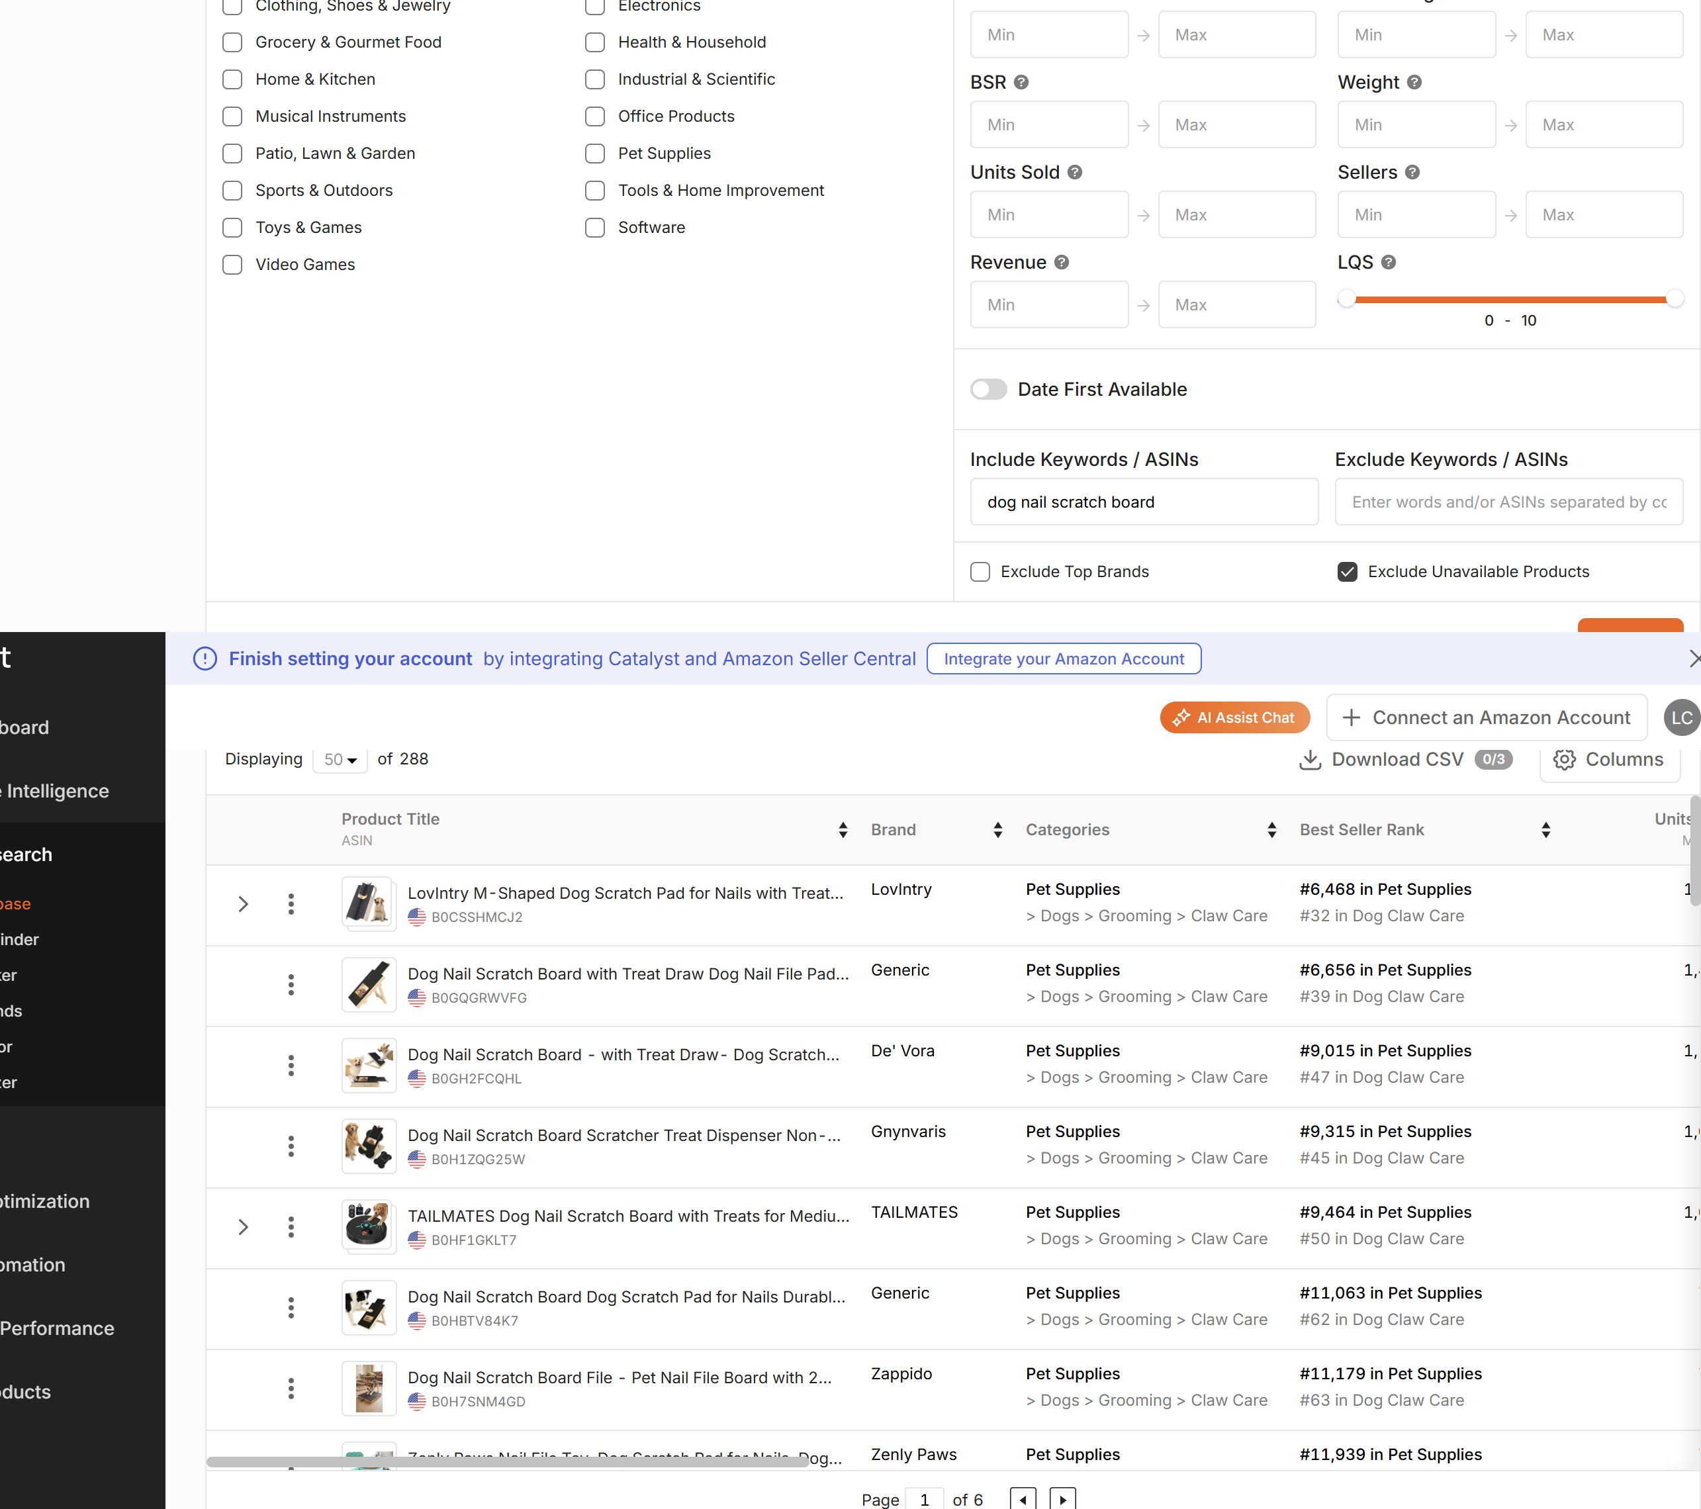Viewport: 1701px width, 1509px height.
Task: Sort by Product Title column arrows
Action: [x=843, y=830]
